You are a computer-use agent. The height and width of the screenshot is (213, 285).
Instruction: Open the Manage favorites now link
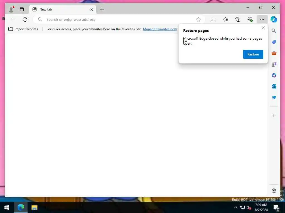[x=160, y=29]
